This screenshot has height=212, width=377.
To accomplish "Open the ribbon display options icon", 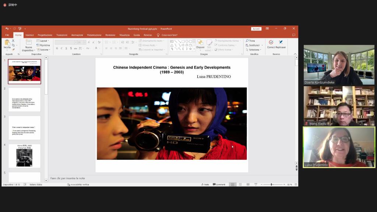I will point(267,29).
